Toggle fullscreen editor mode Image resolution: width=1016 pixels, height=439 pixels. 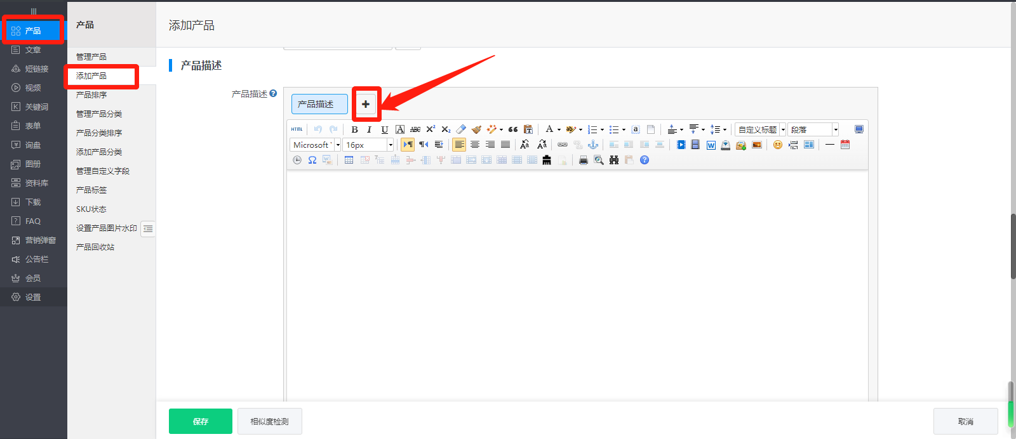pos(859,129)
